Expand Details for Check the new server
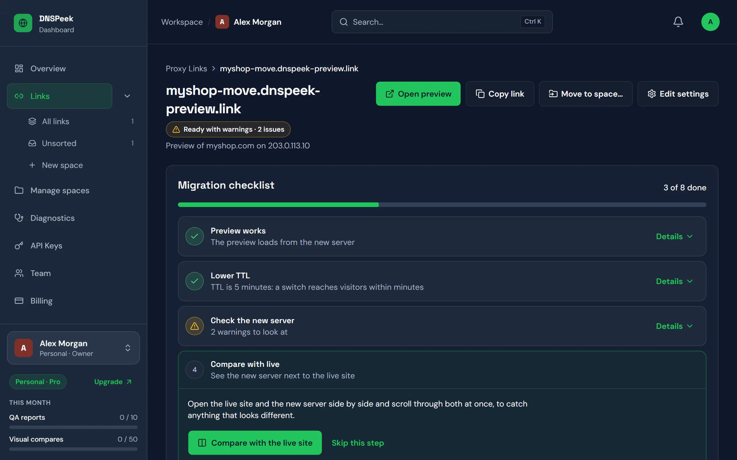 coord(675,326)
